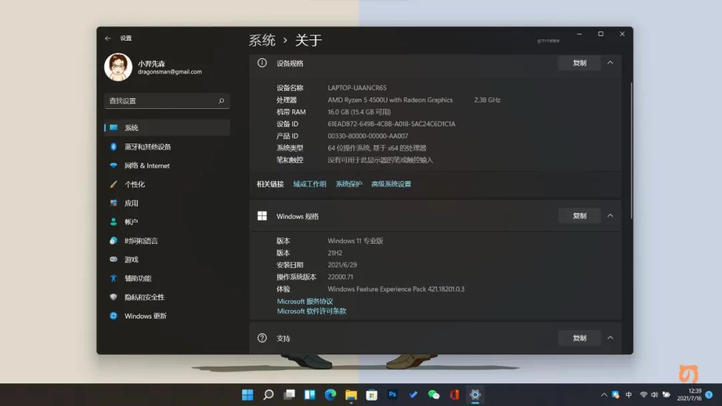The height and width of the screenshot is (406, 722).
Task: Open the To Do checkmark app
Action: (x=413, y=395)
